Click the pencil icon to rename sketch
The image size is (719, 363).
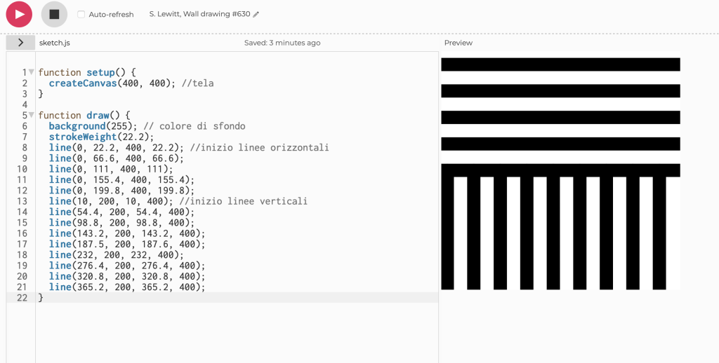click(x=256, y=15)
